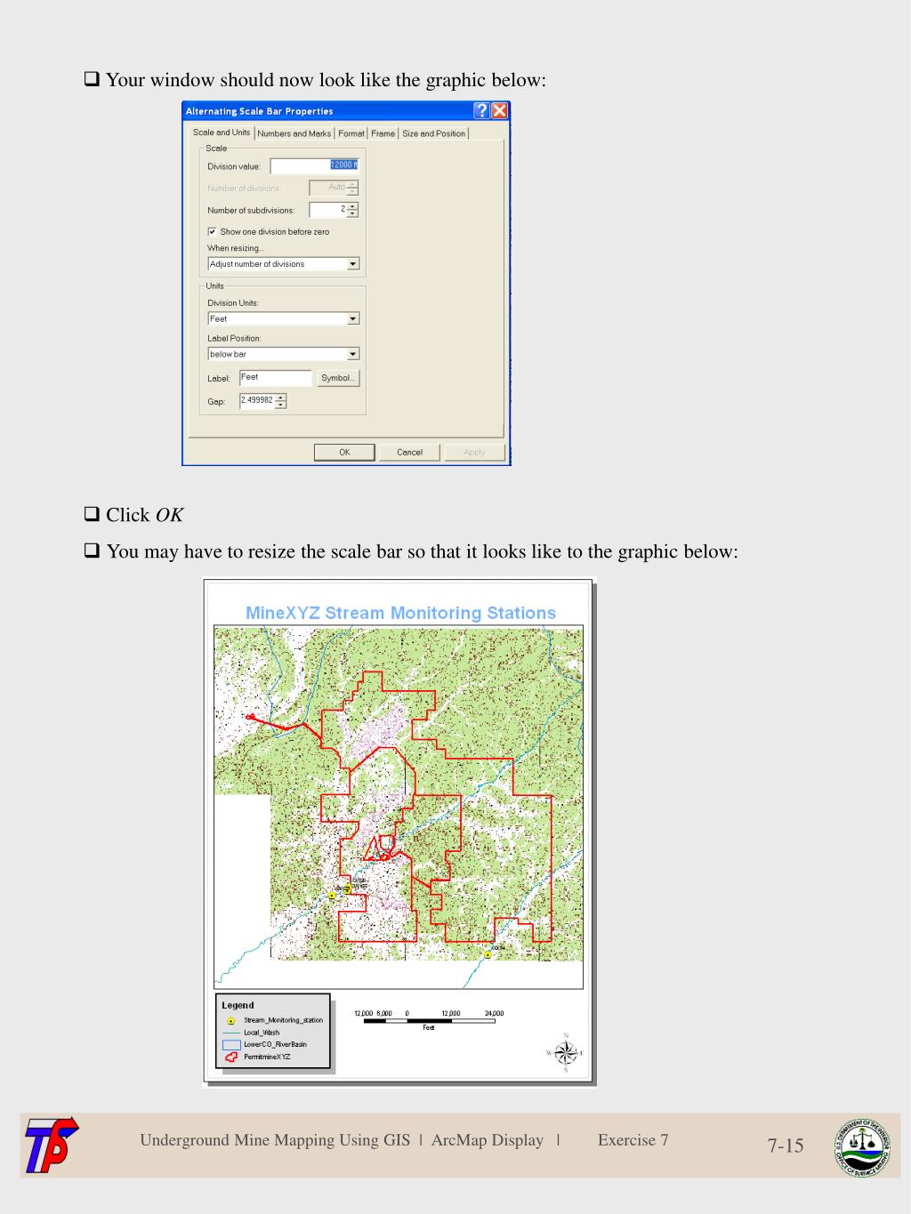Image resolution: width=911 pixels, height=1214 pixels.
Task: Click the LowerCO_RiverBasin legend label
Action: click(275, 1044)
